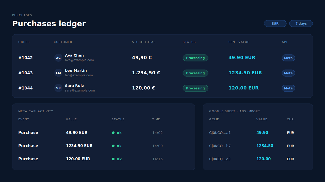Click GCLID Cj0KCQ…b7
The height and width of the screenshot is (182, 325).
coord(220,146)
